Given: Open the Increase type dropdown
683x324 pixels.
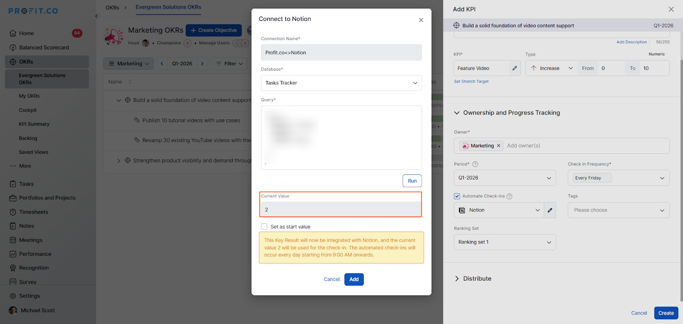Looking at the screenshot, I should coord(552,68).
